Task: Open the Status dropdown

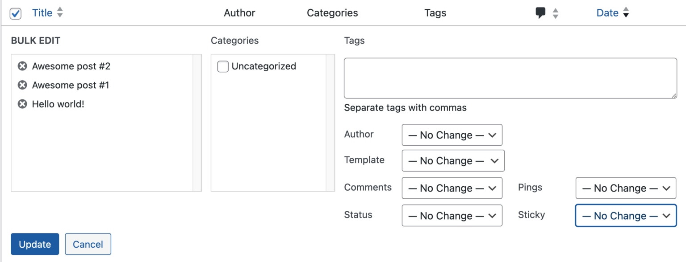Action: (x=452, y=215)
